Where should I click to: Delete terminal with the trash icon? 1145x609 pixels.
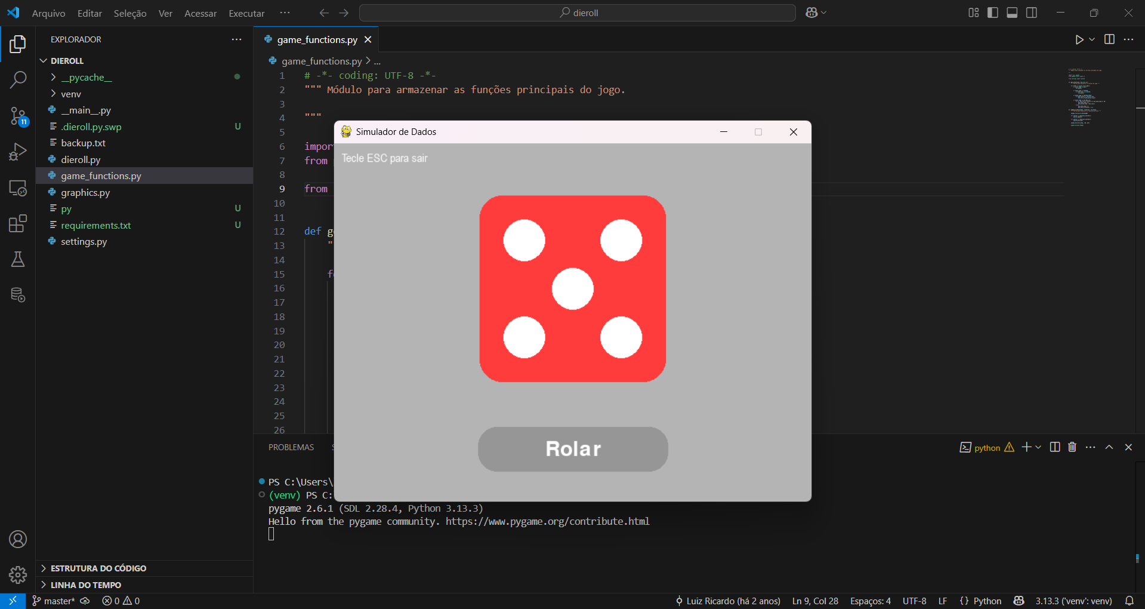pos(1072,447)
